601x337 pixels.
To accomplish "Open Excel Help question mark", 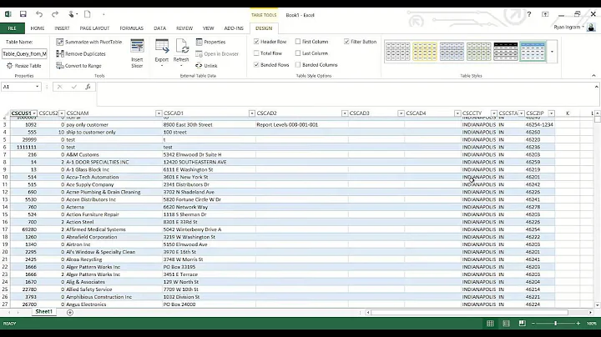I will 529,14.
